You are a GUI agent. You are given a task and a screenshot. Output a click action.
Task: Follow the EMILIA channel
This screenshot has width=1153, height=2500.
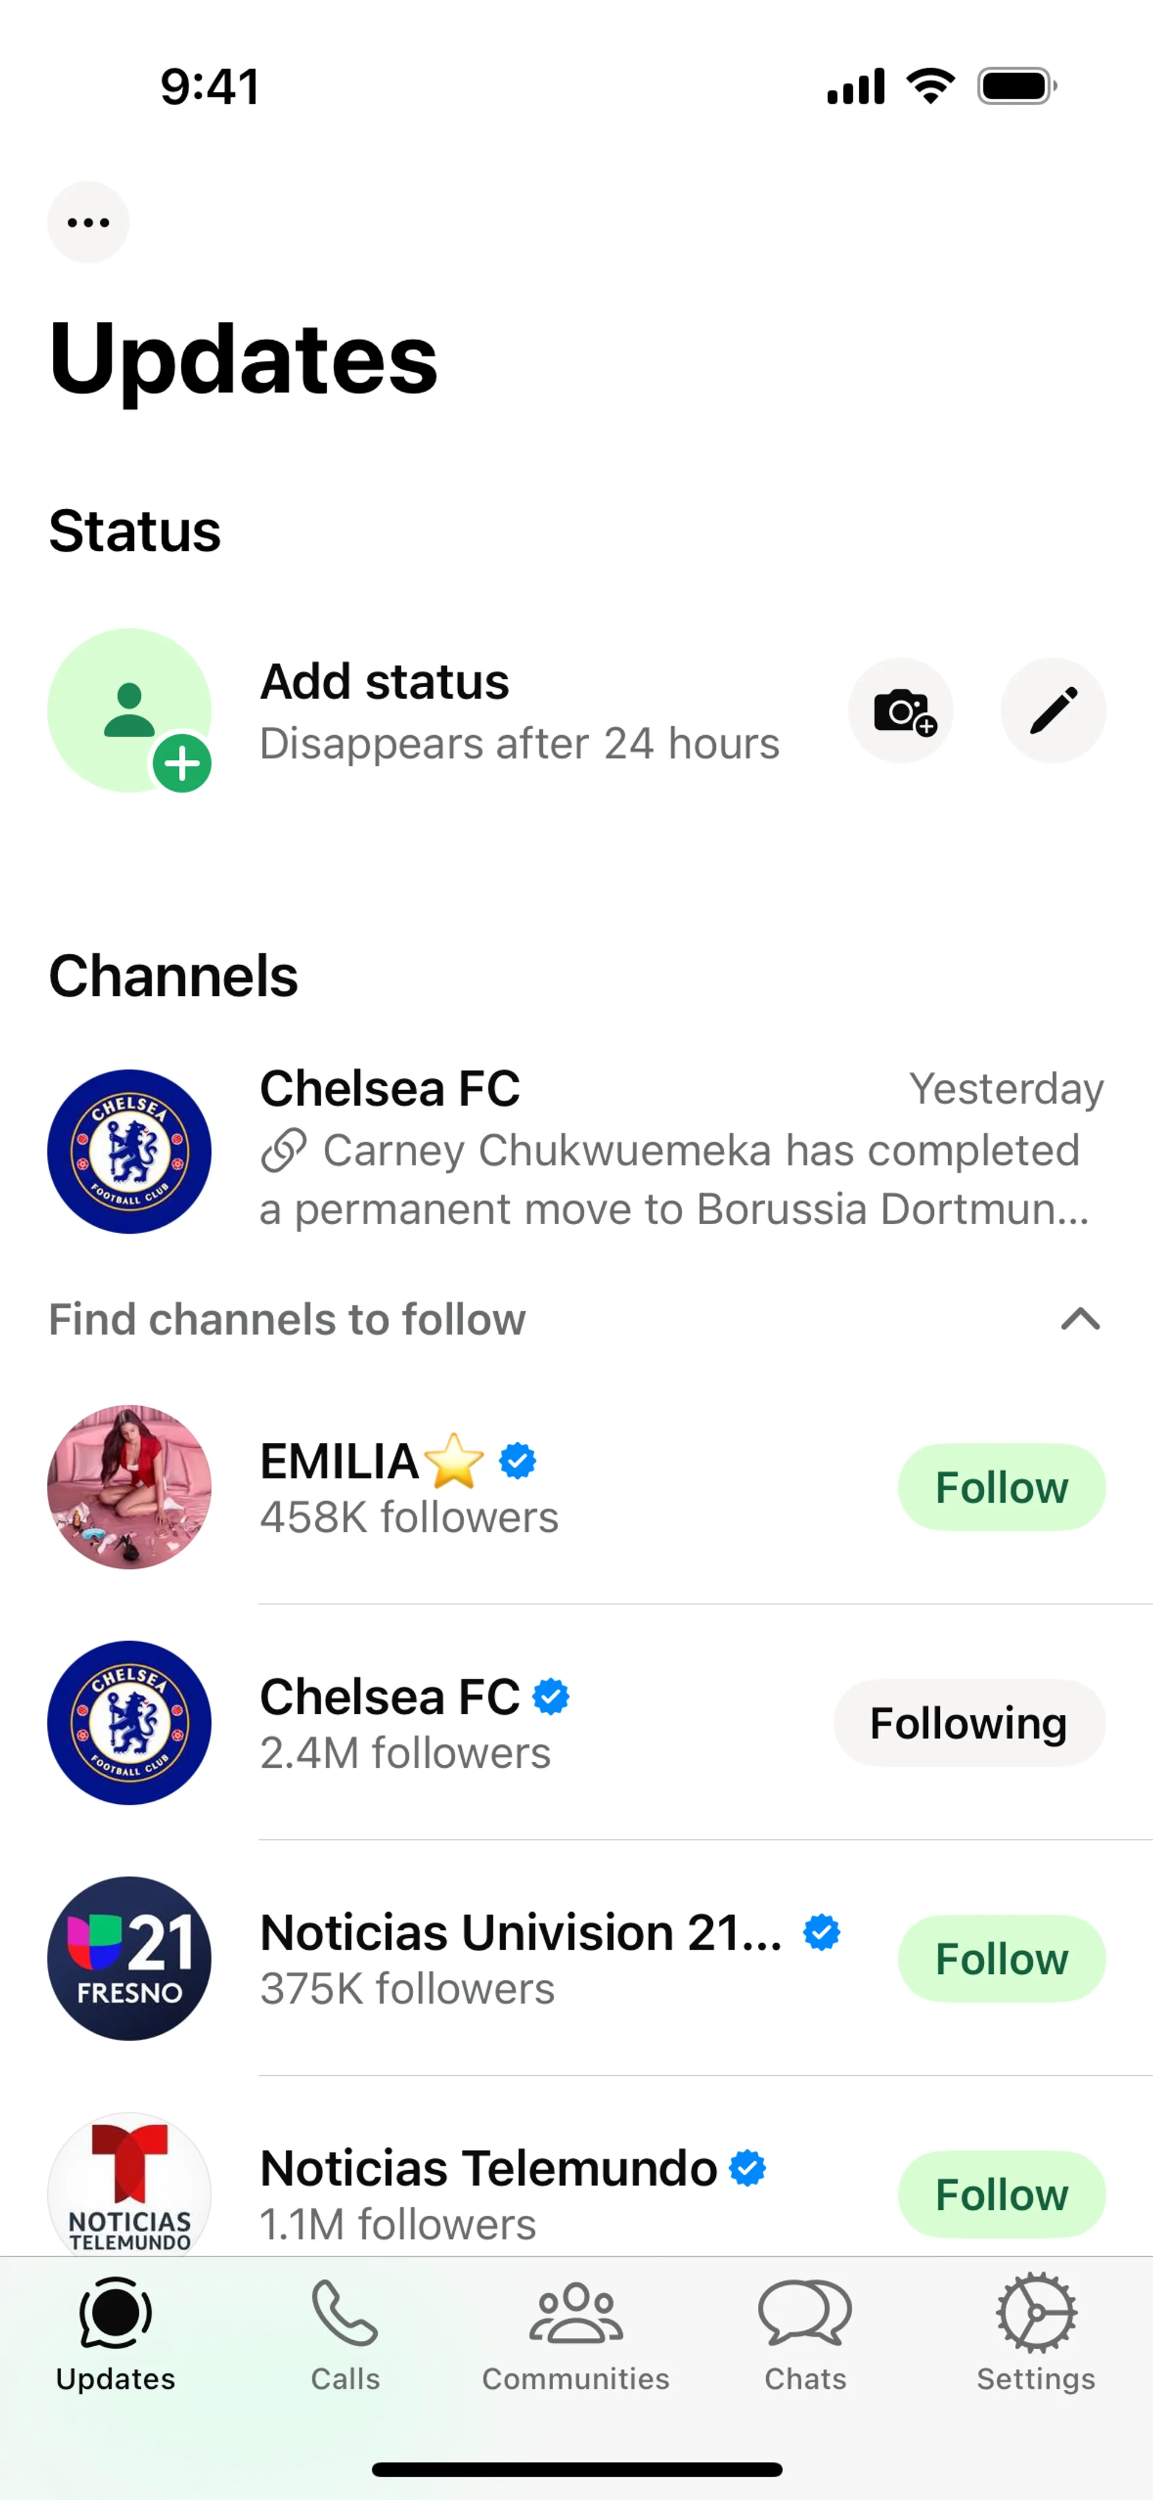click(x=1002, y=1487)
